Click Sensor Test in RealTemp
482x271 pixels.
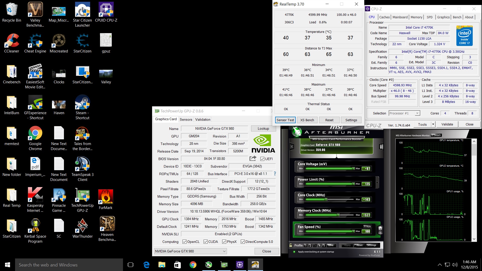(285, 120)
